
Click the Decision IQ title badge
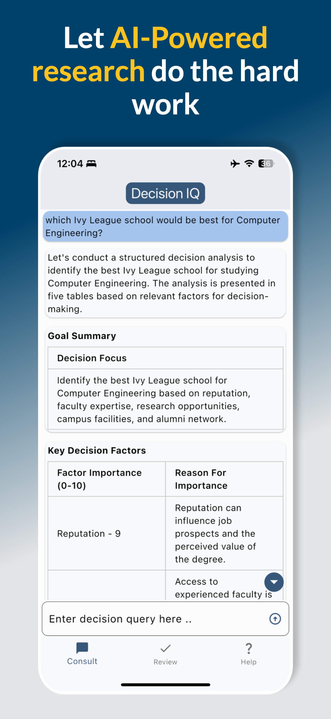click(165, 193)
